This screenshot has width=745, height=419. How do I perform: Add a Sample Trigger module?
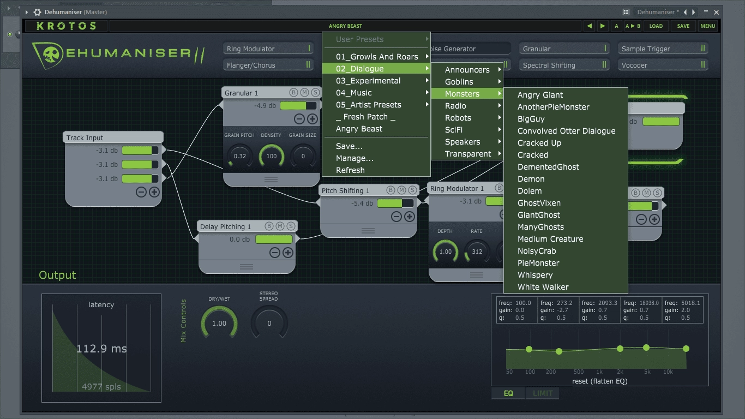point(663,49)
